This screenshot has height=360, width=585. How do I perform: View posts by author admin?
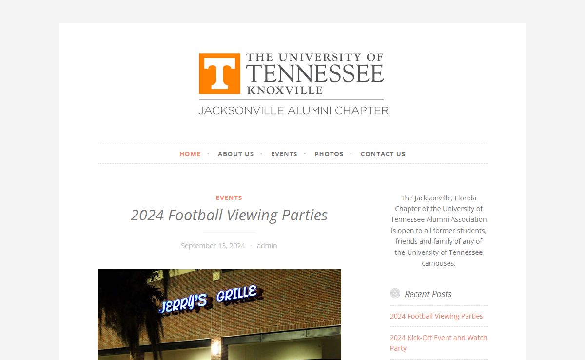point(267,246)
